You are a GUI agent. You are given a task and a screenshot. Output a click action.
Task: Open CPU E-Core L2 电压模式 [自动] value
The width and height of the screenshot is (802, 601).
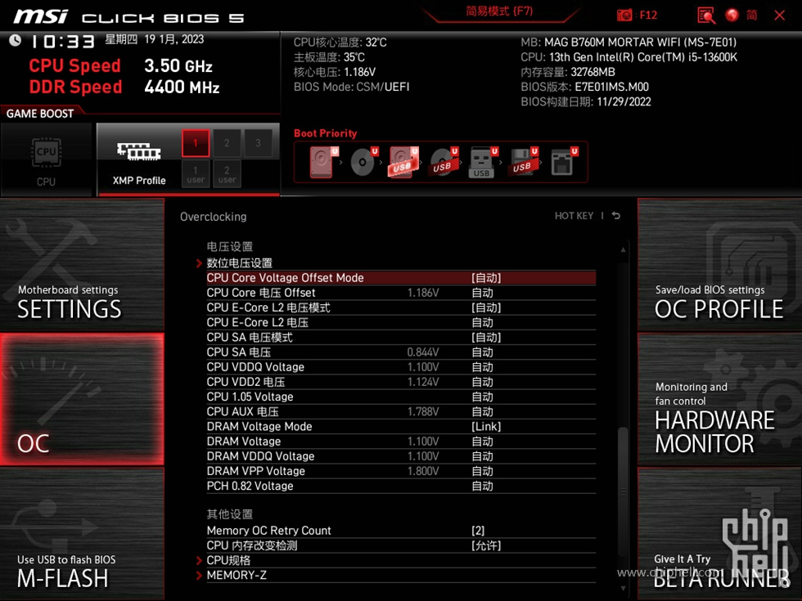(486, 307)
